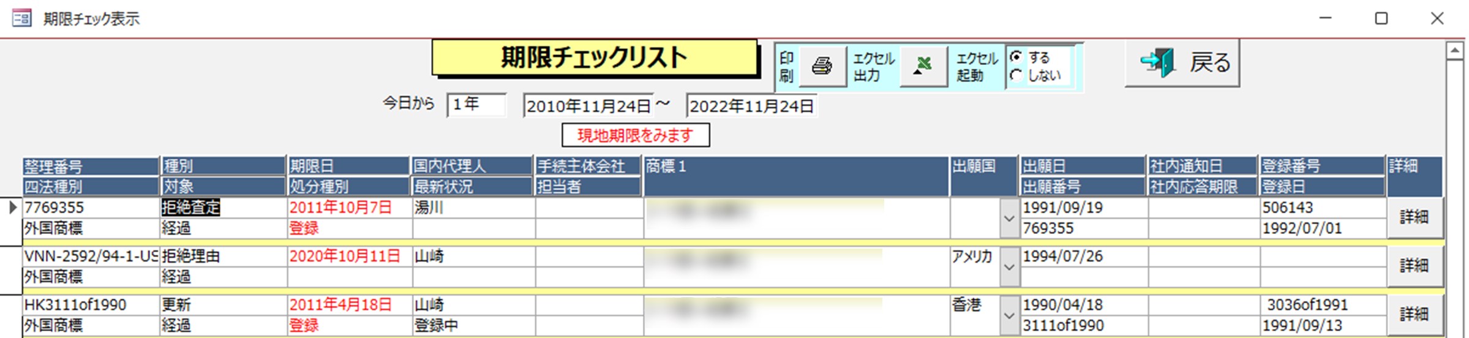Select row marker of first record
Viewport: 1469px width, 338px height.
pos(12,208)
